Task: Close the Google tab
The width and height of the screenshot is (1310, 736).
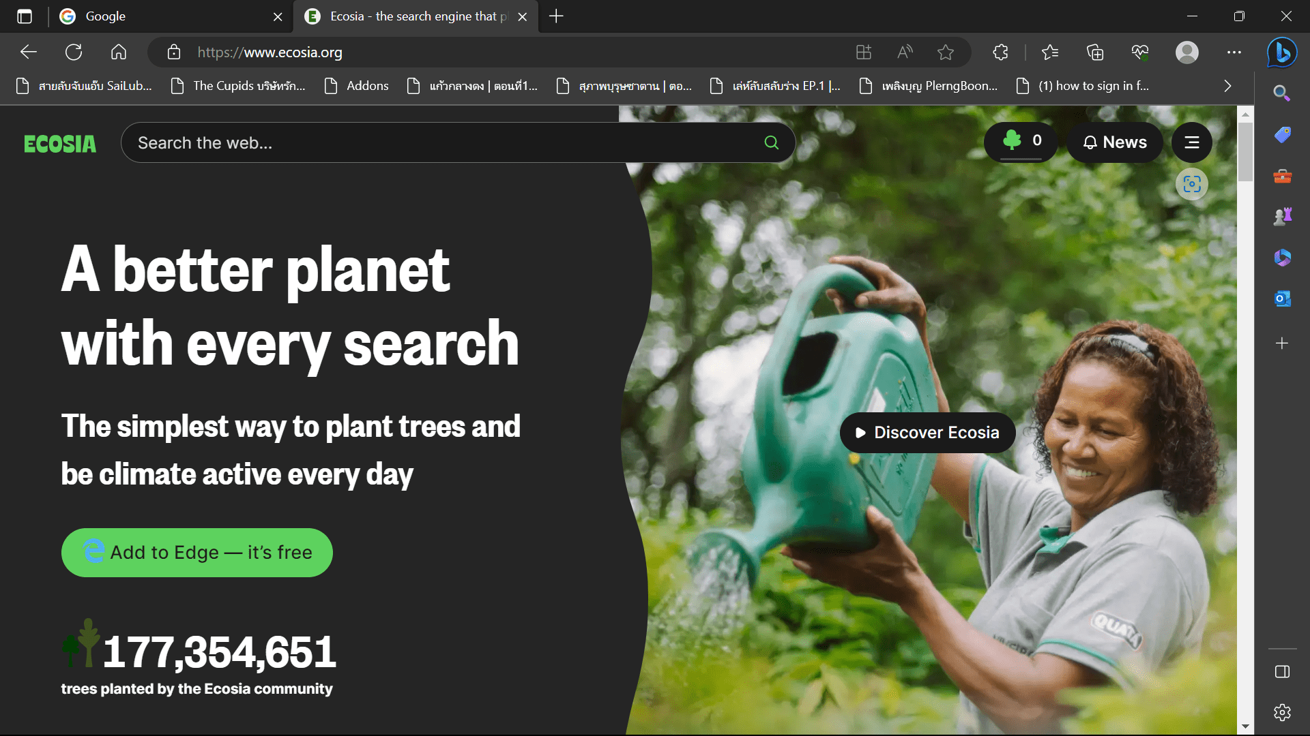Action: tap(278, 16)
